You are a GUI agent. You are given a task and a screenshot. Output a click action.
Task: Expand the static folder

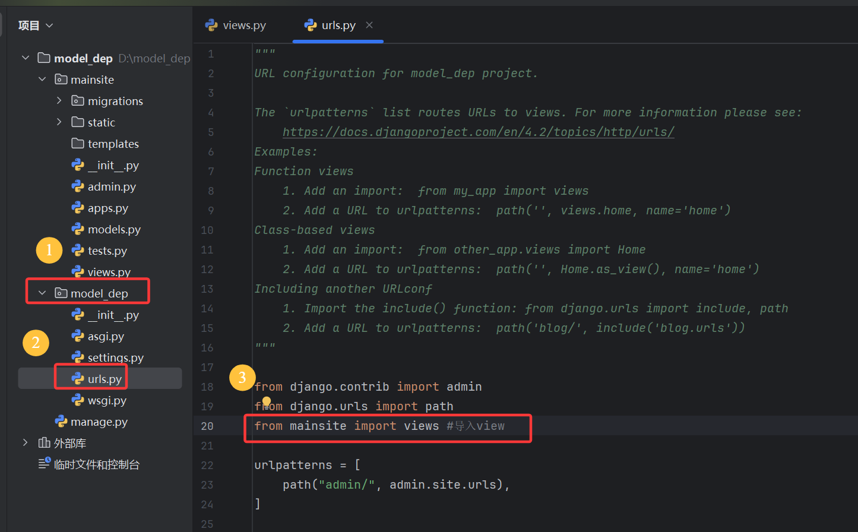pos(59,122)
